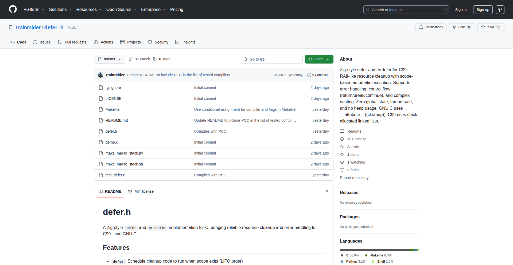Open the "Use conditional assignment" commit message
This screenshot has width=513, height=265.
click(245, 109)
